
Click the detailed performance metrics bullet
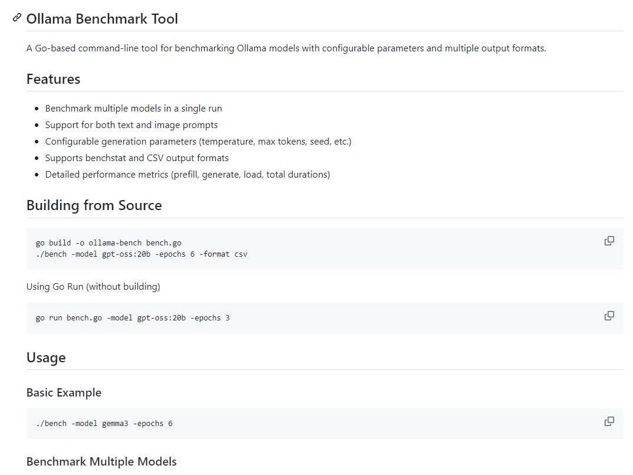187,175
